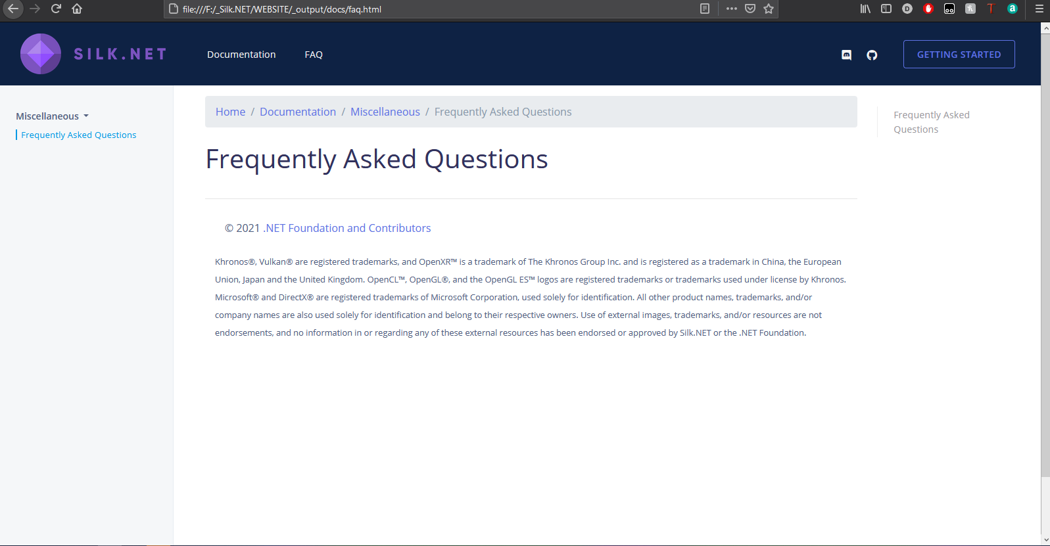Toggle reader mode in the address bar
The image size is (1050, 546).
[x=704, y=9]
